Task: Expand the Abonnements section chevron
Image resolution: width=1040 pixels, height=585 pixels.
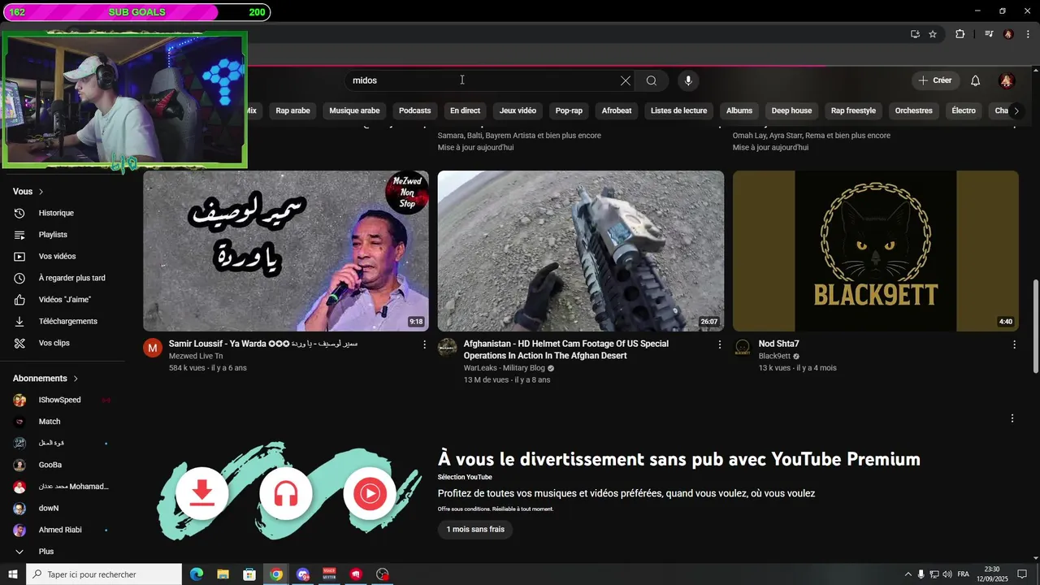Action: coord(76,379)
